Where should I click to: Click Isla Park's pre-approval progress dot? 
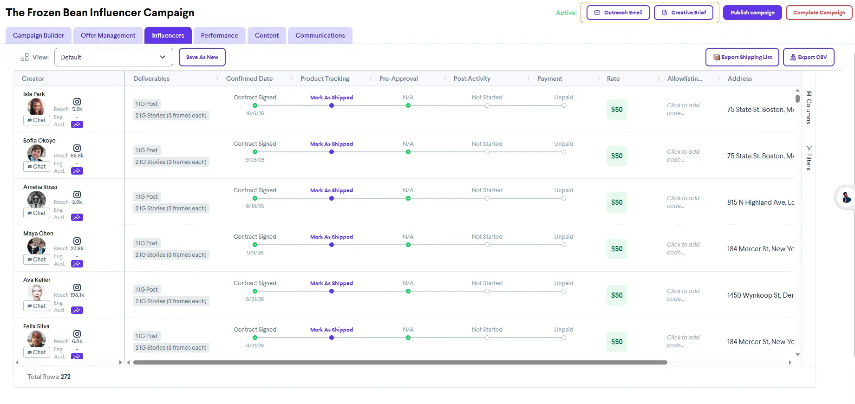[x=408, y=105]
